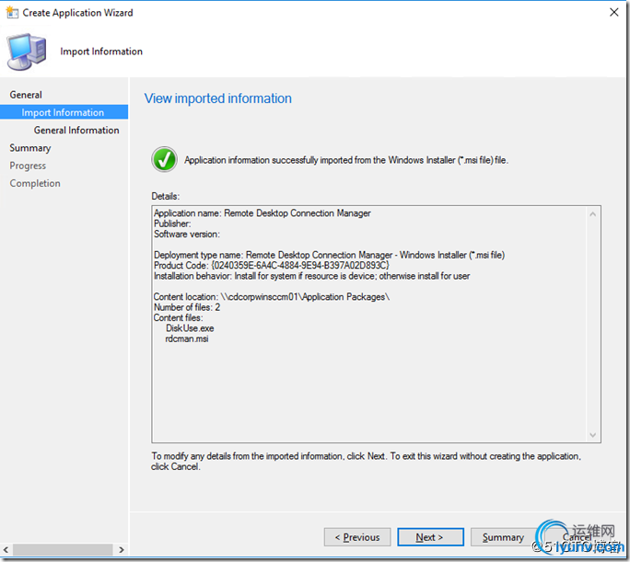The width and height of the screenshot is (630, 562).
Task: Click the details box scroll down arrow
Action: coord(592,435)
